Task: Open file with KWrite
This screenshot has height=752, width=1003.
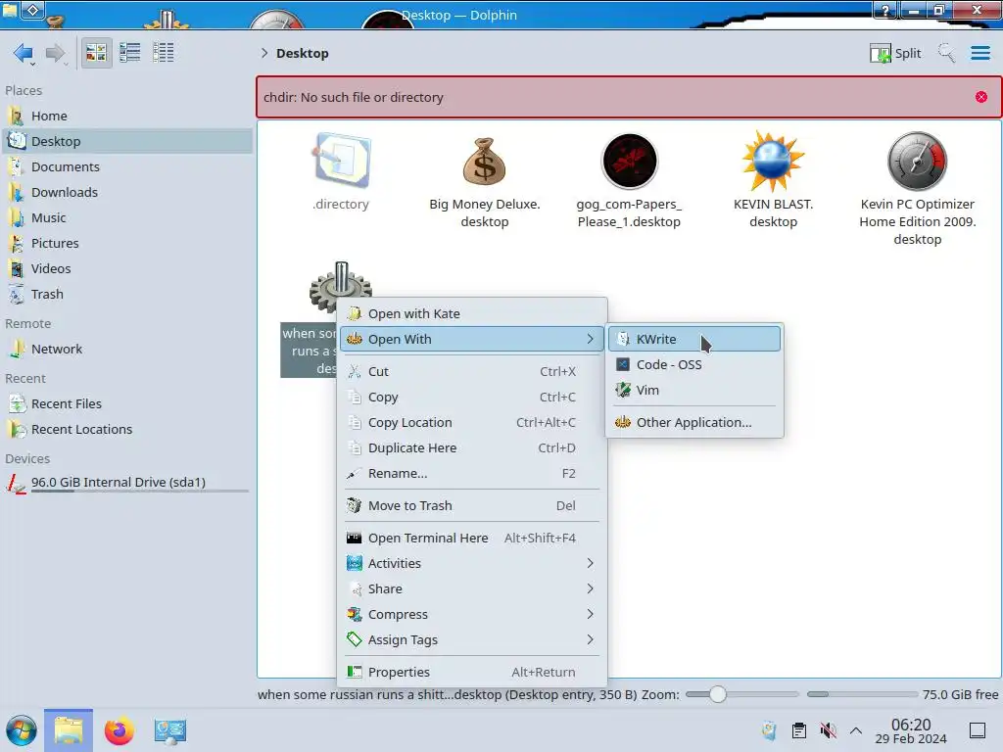Action: coord(694,340)
